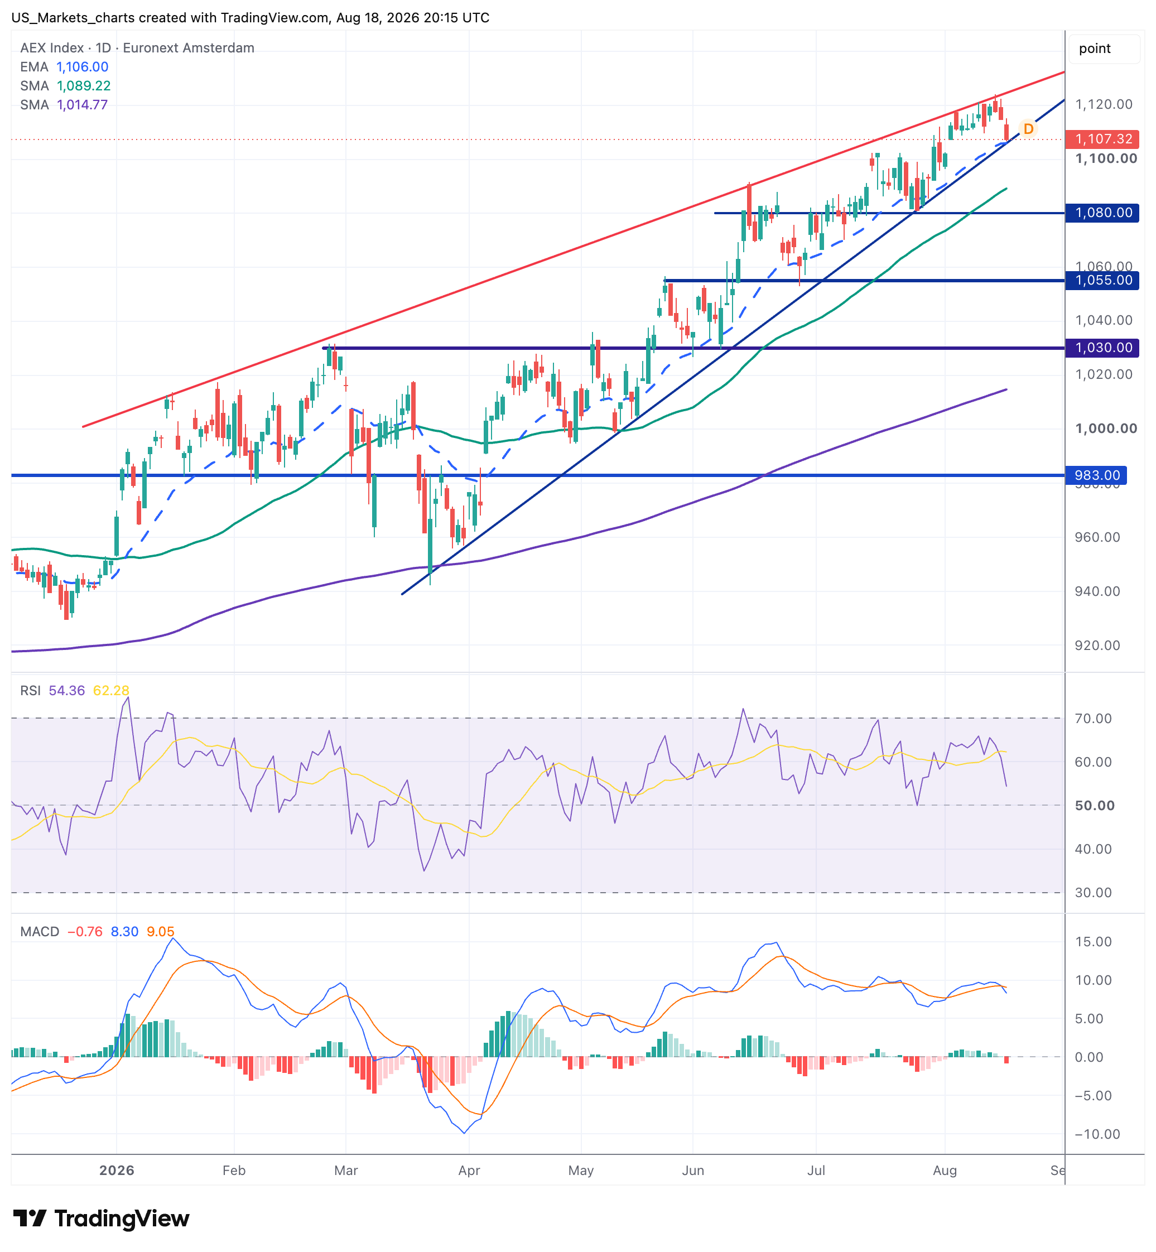Screen dimensions: 1156x1252
Task: Click the 5.00 level on the MACD axis
Action: (x=1089, y=1019)
